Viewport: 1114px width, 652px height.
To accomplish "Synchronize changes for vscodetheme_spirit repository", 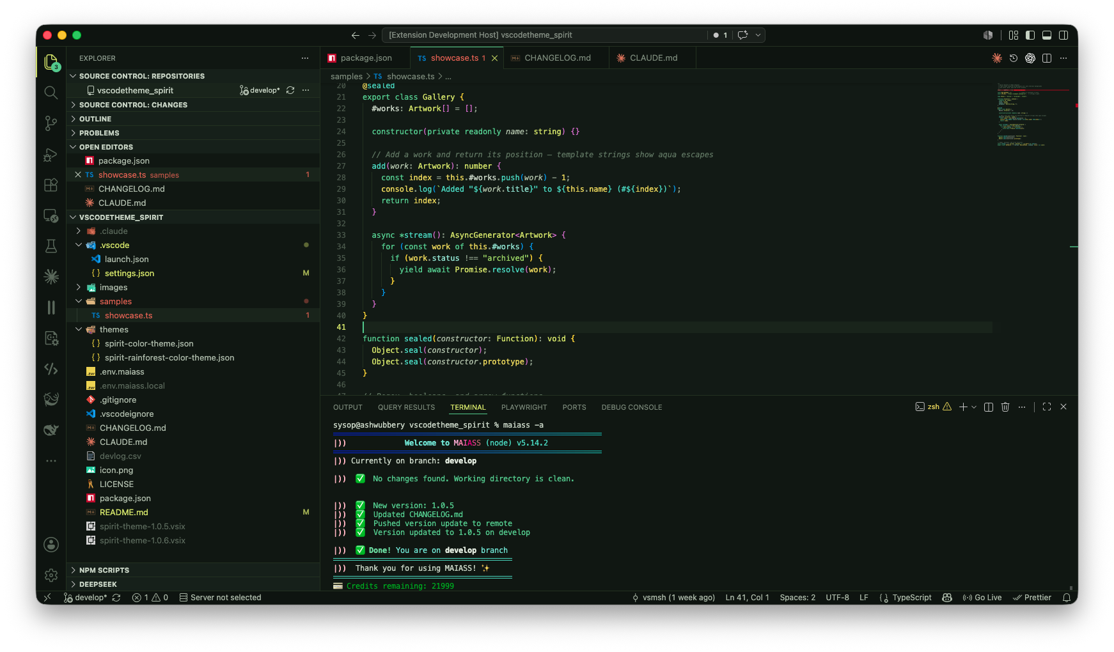I will coord(290,91).
